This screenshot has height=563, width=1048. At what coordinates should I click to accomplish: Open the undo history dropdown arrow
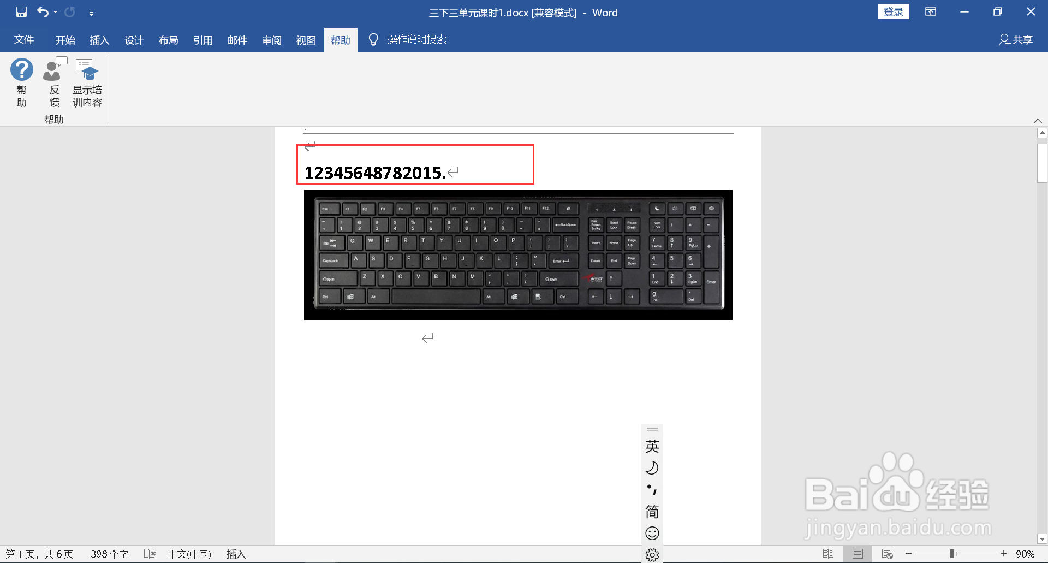(55, 12)
